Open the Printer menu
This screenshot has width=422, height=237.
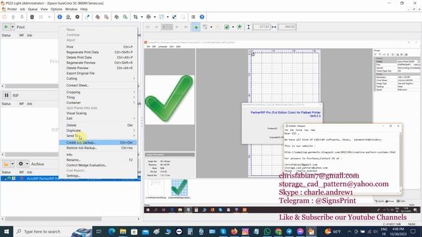12,9
